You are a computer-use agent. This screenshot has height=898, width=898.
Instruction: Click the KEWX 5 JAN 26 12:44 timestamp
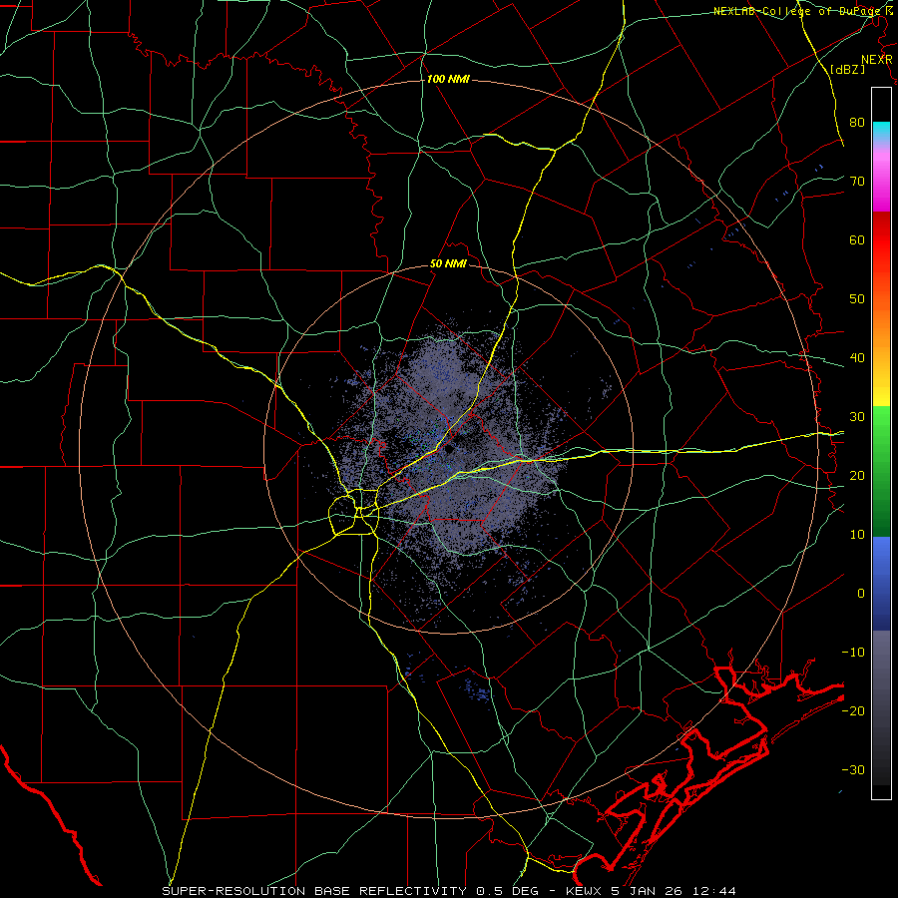point(651,891)
